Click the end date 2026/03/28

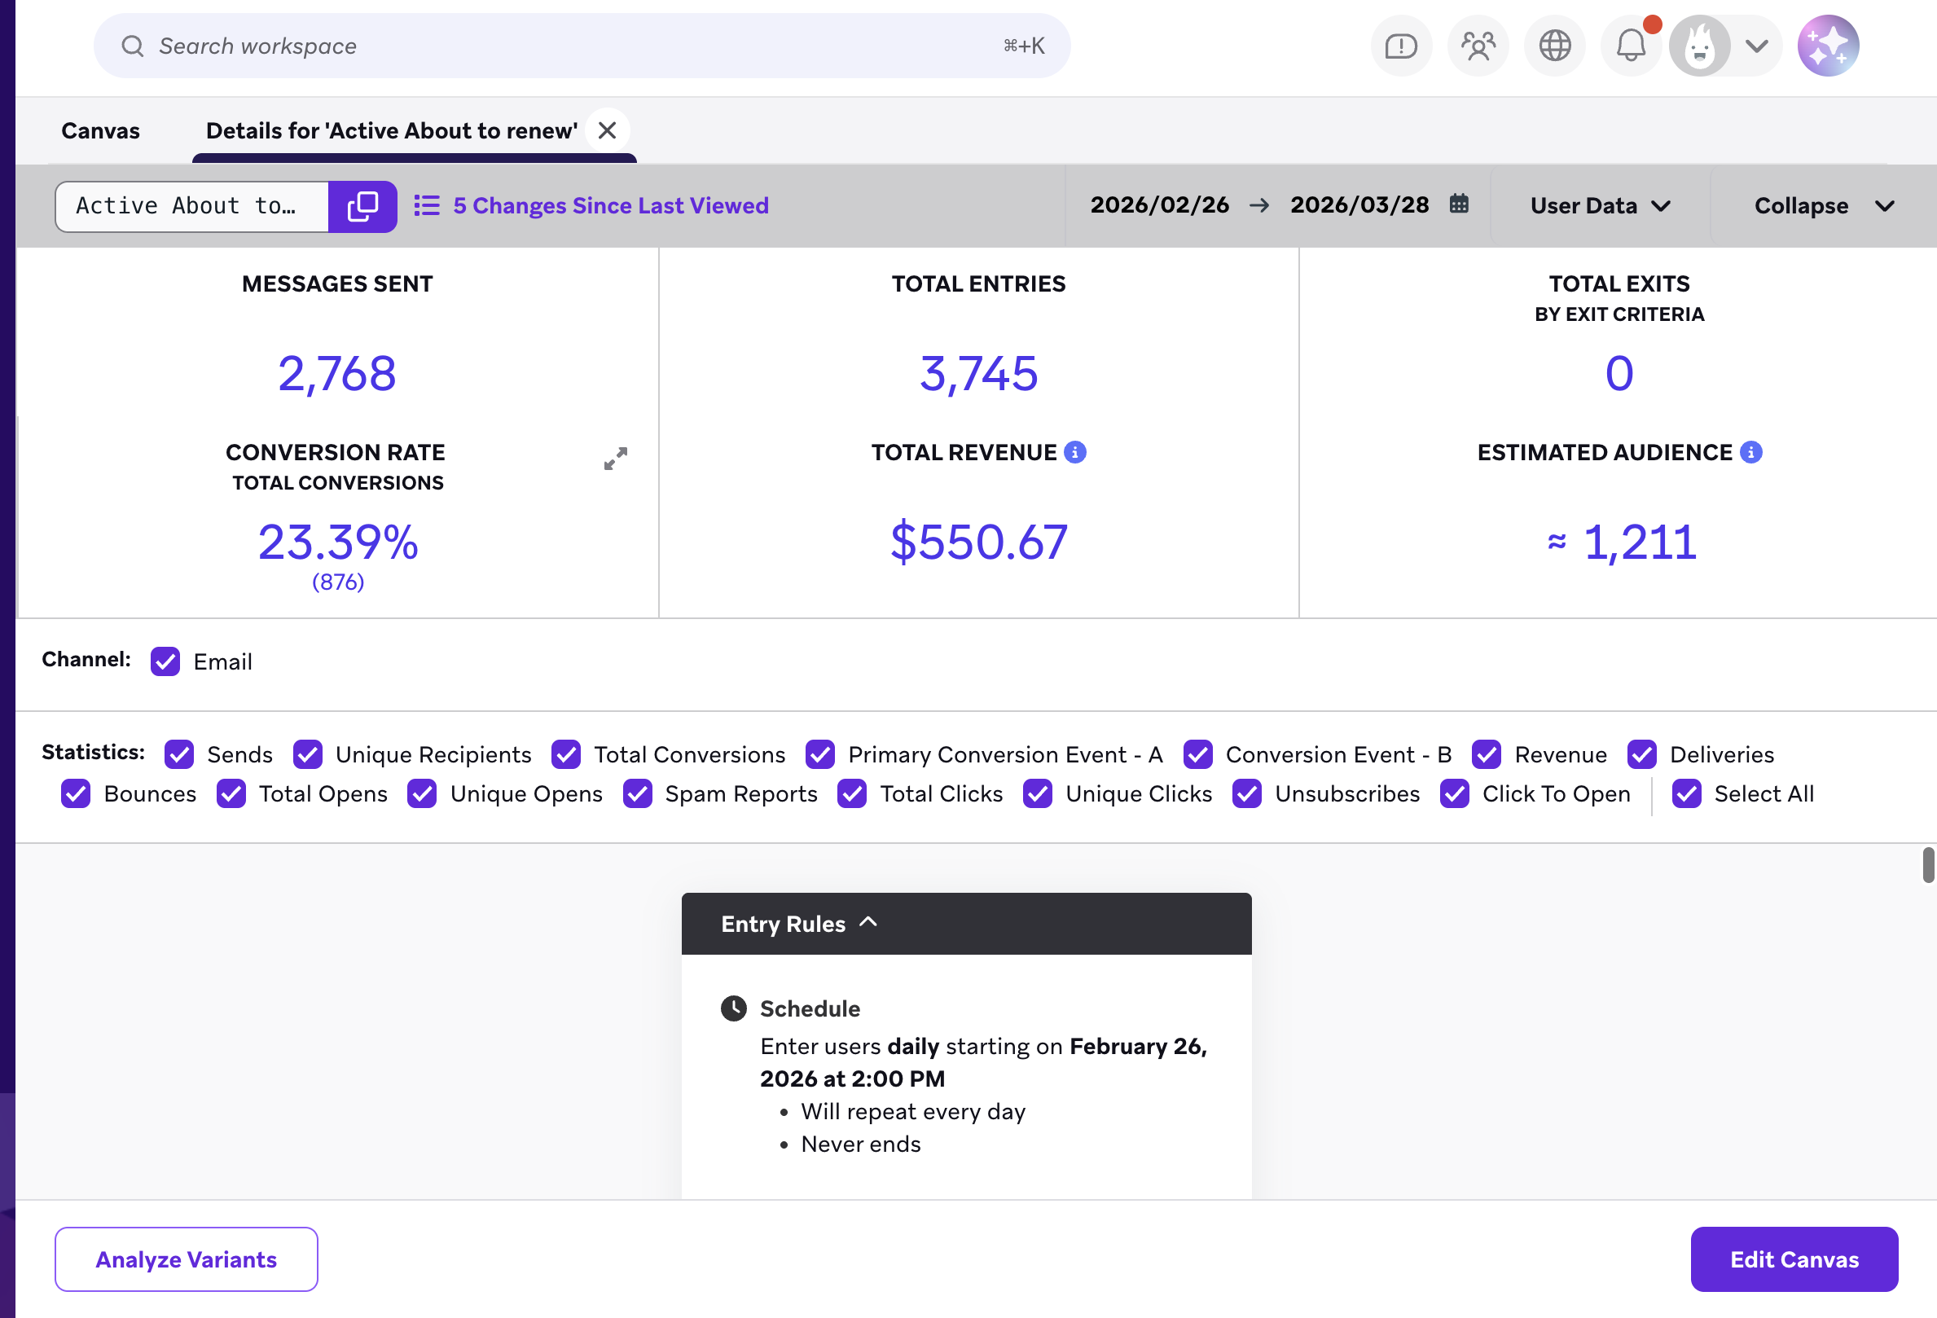point(1359,204)
